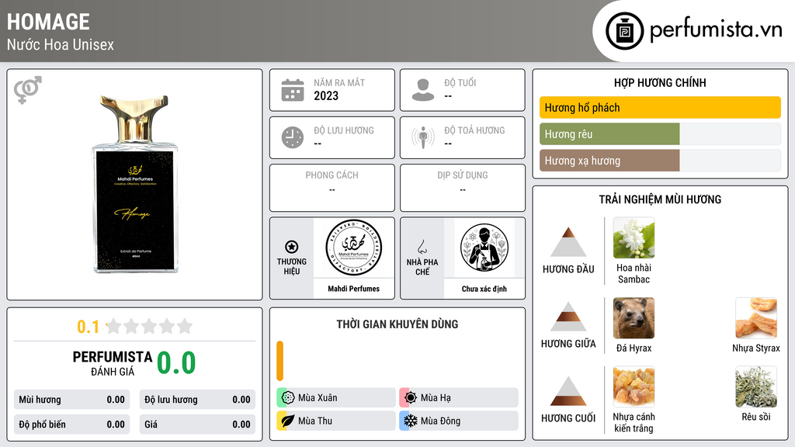Click the Hương cuối pyramid icon
Image resolution: width=795 pixels, height=447 pixels.
point(568,391)
